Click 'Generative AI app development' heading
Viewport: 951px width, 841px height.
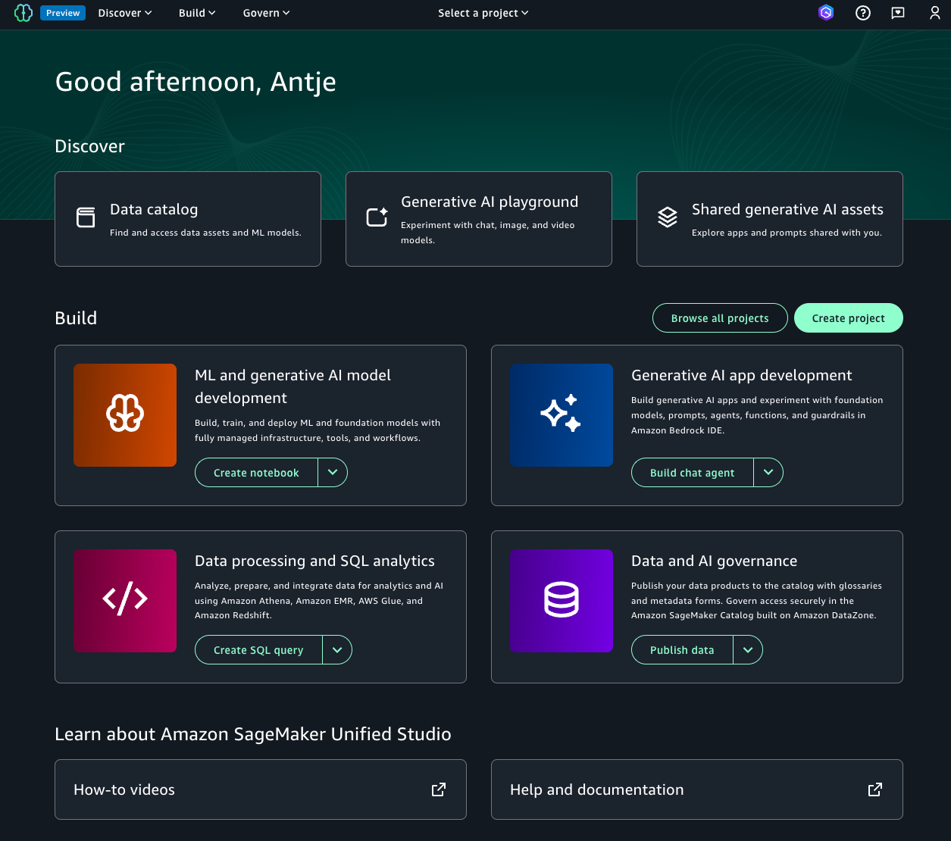pyautogui.click(x=742, y=376)
